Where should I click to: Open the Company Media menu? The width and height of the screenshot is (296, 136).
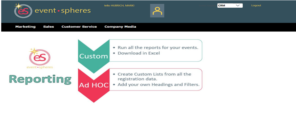coord(120,27)
